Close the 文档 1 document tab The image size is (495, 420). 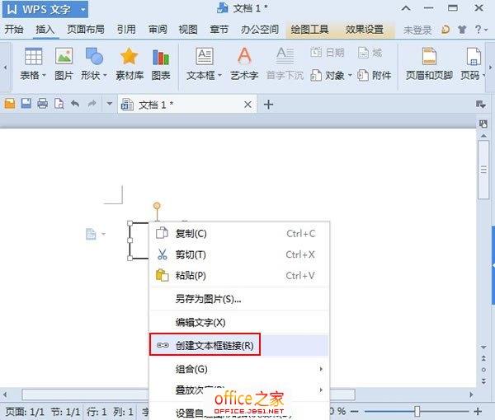pos(247,105)
